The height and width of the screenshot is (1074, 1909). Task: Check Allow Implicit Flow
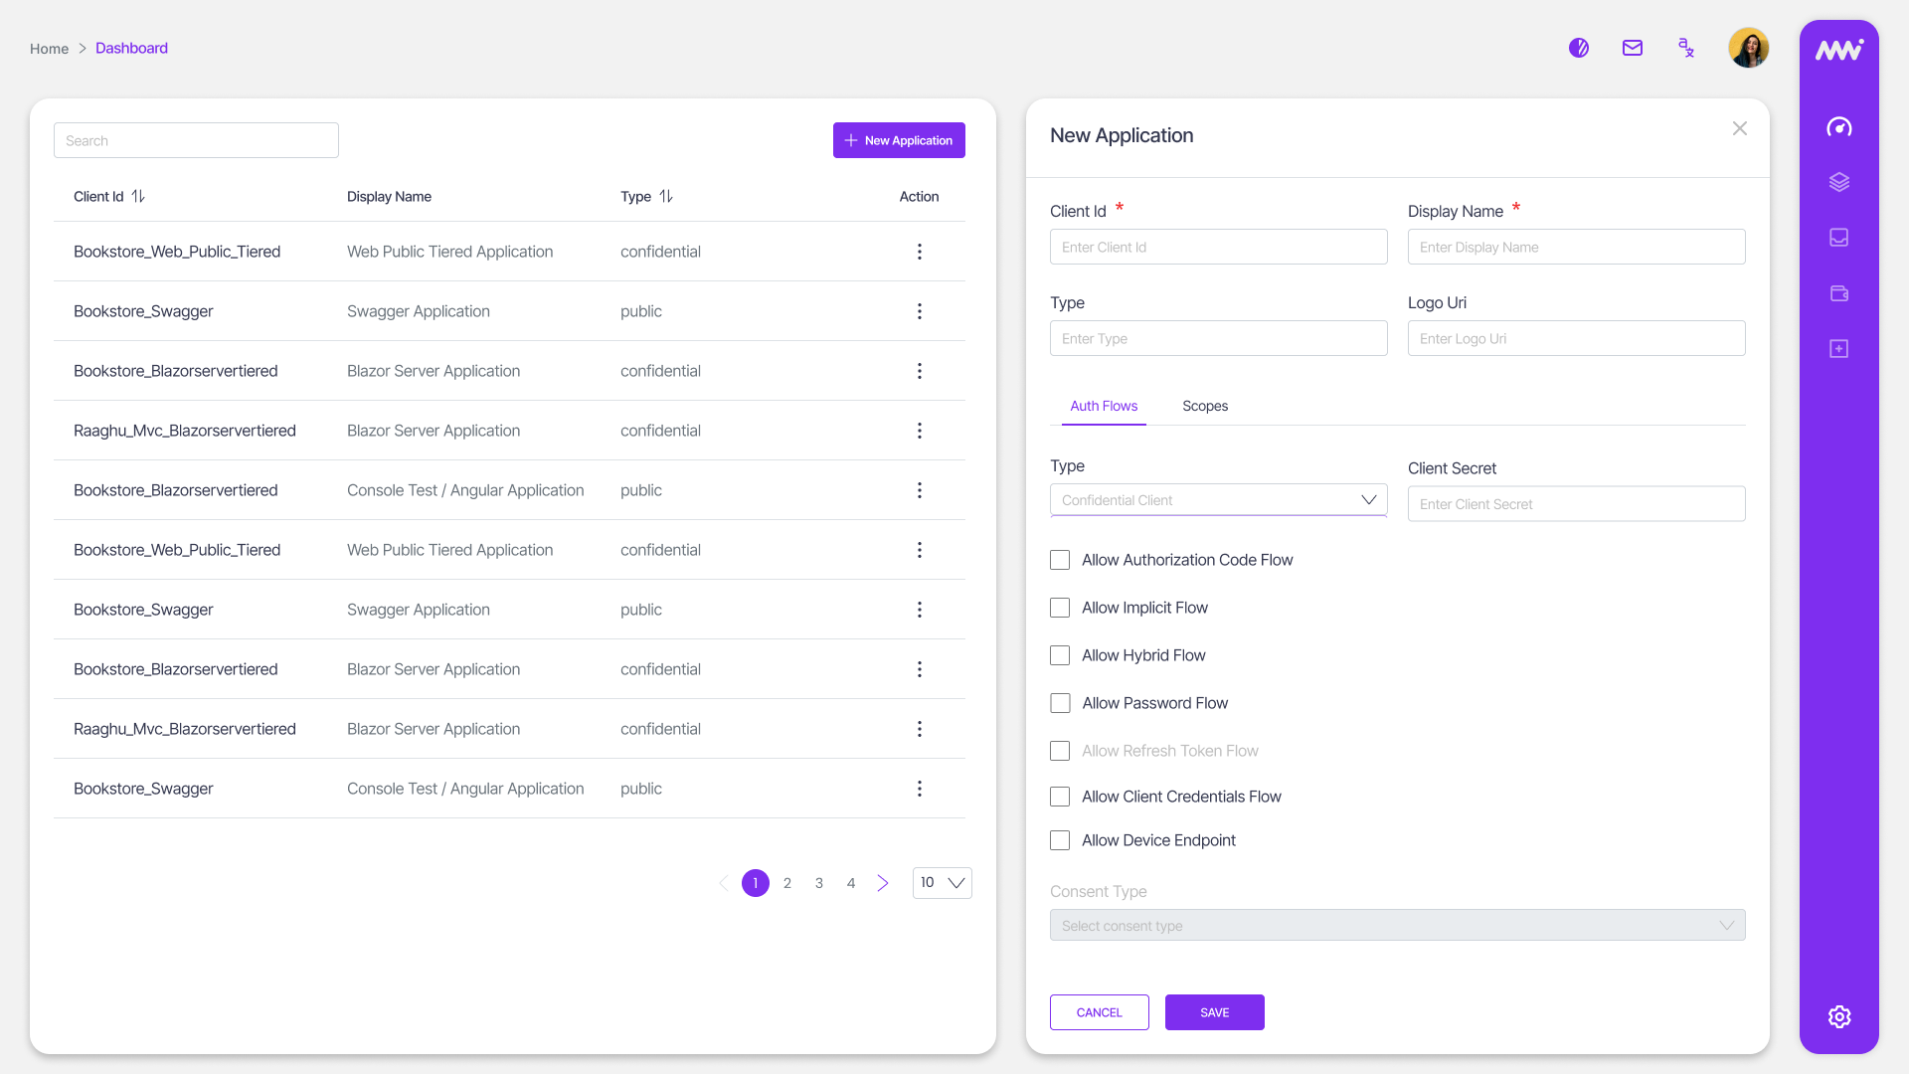click(1060, 608)
